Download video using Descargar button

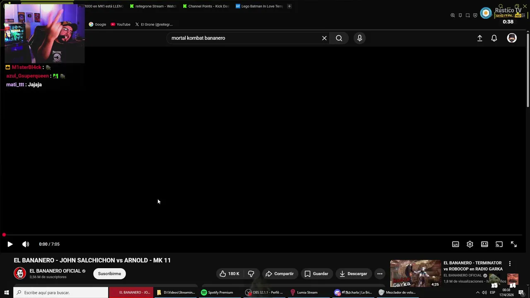coord(353,274)
